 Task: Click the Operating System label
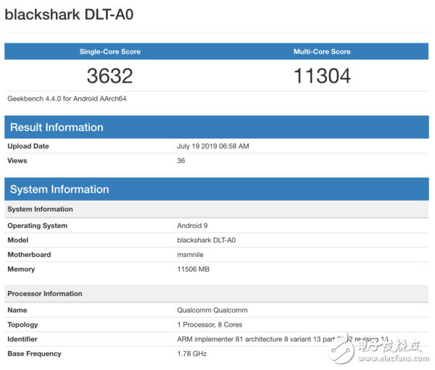(x=38, y=226)
